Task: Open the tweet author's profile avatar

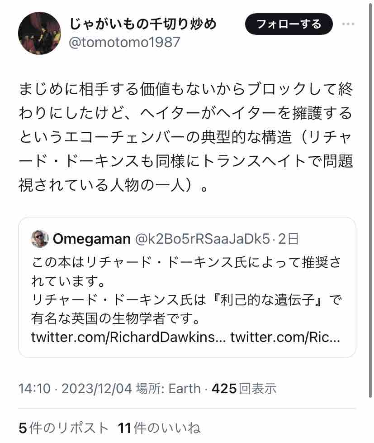Action: (39, 33)
